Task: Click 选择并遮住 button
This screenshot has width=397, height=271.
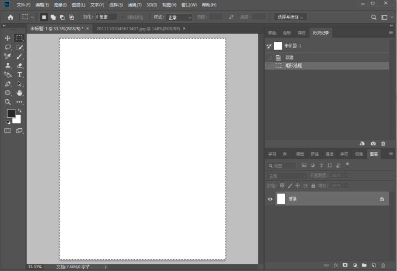Action: pyautogui.click(x=290, y=17)
